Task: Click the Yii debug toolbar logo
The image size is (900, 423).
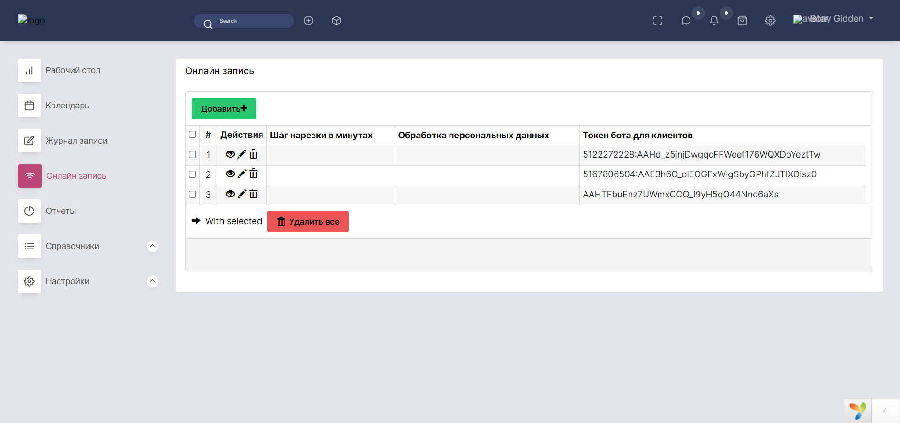Action: pyautogui.click(x=858, y=411)
